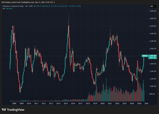159x114 pixels.
Task: Click the Shenzhen Component Index title
Action: coord(13,6)
